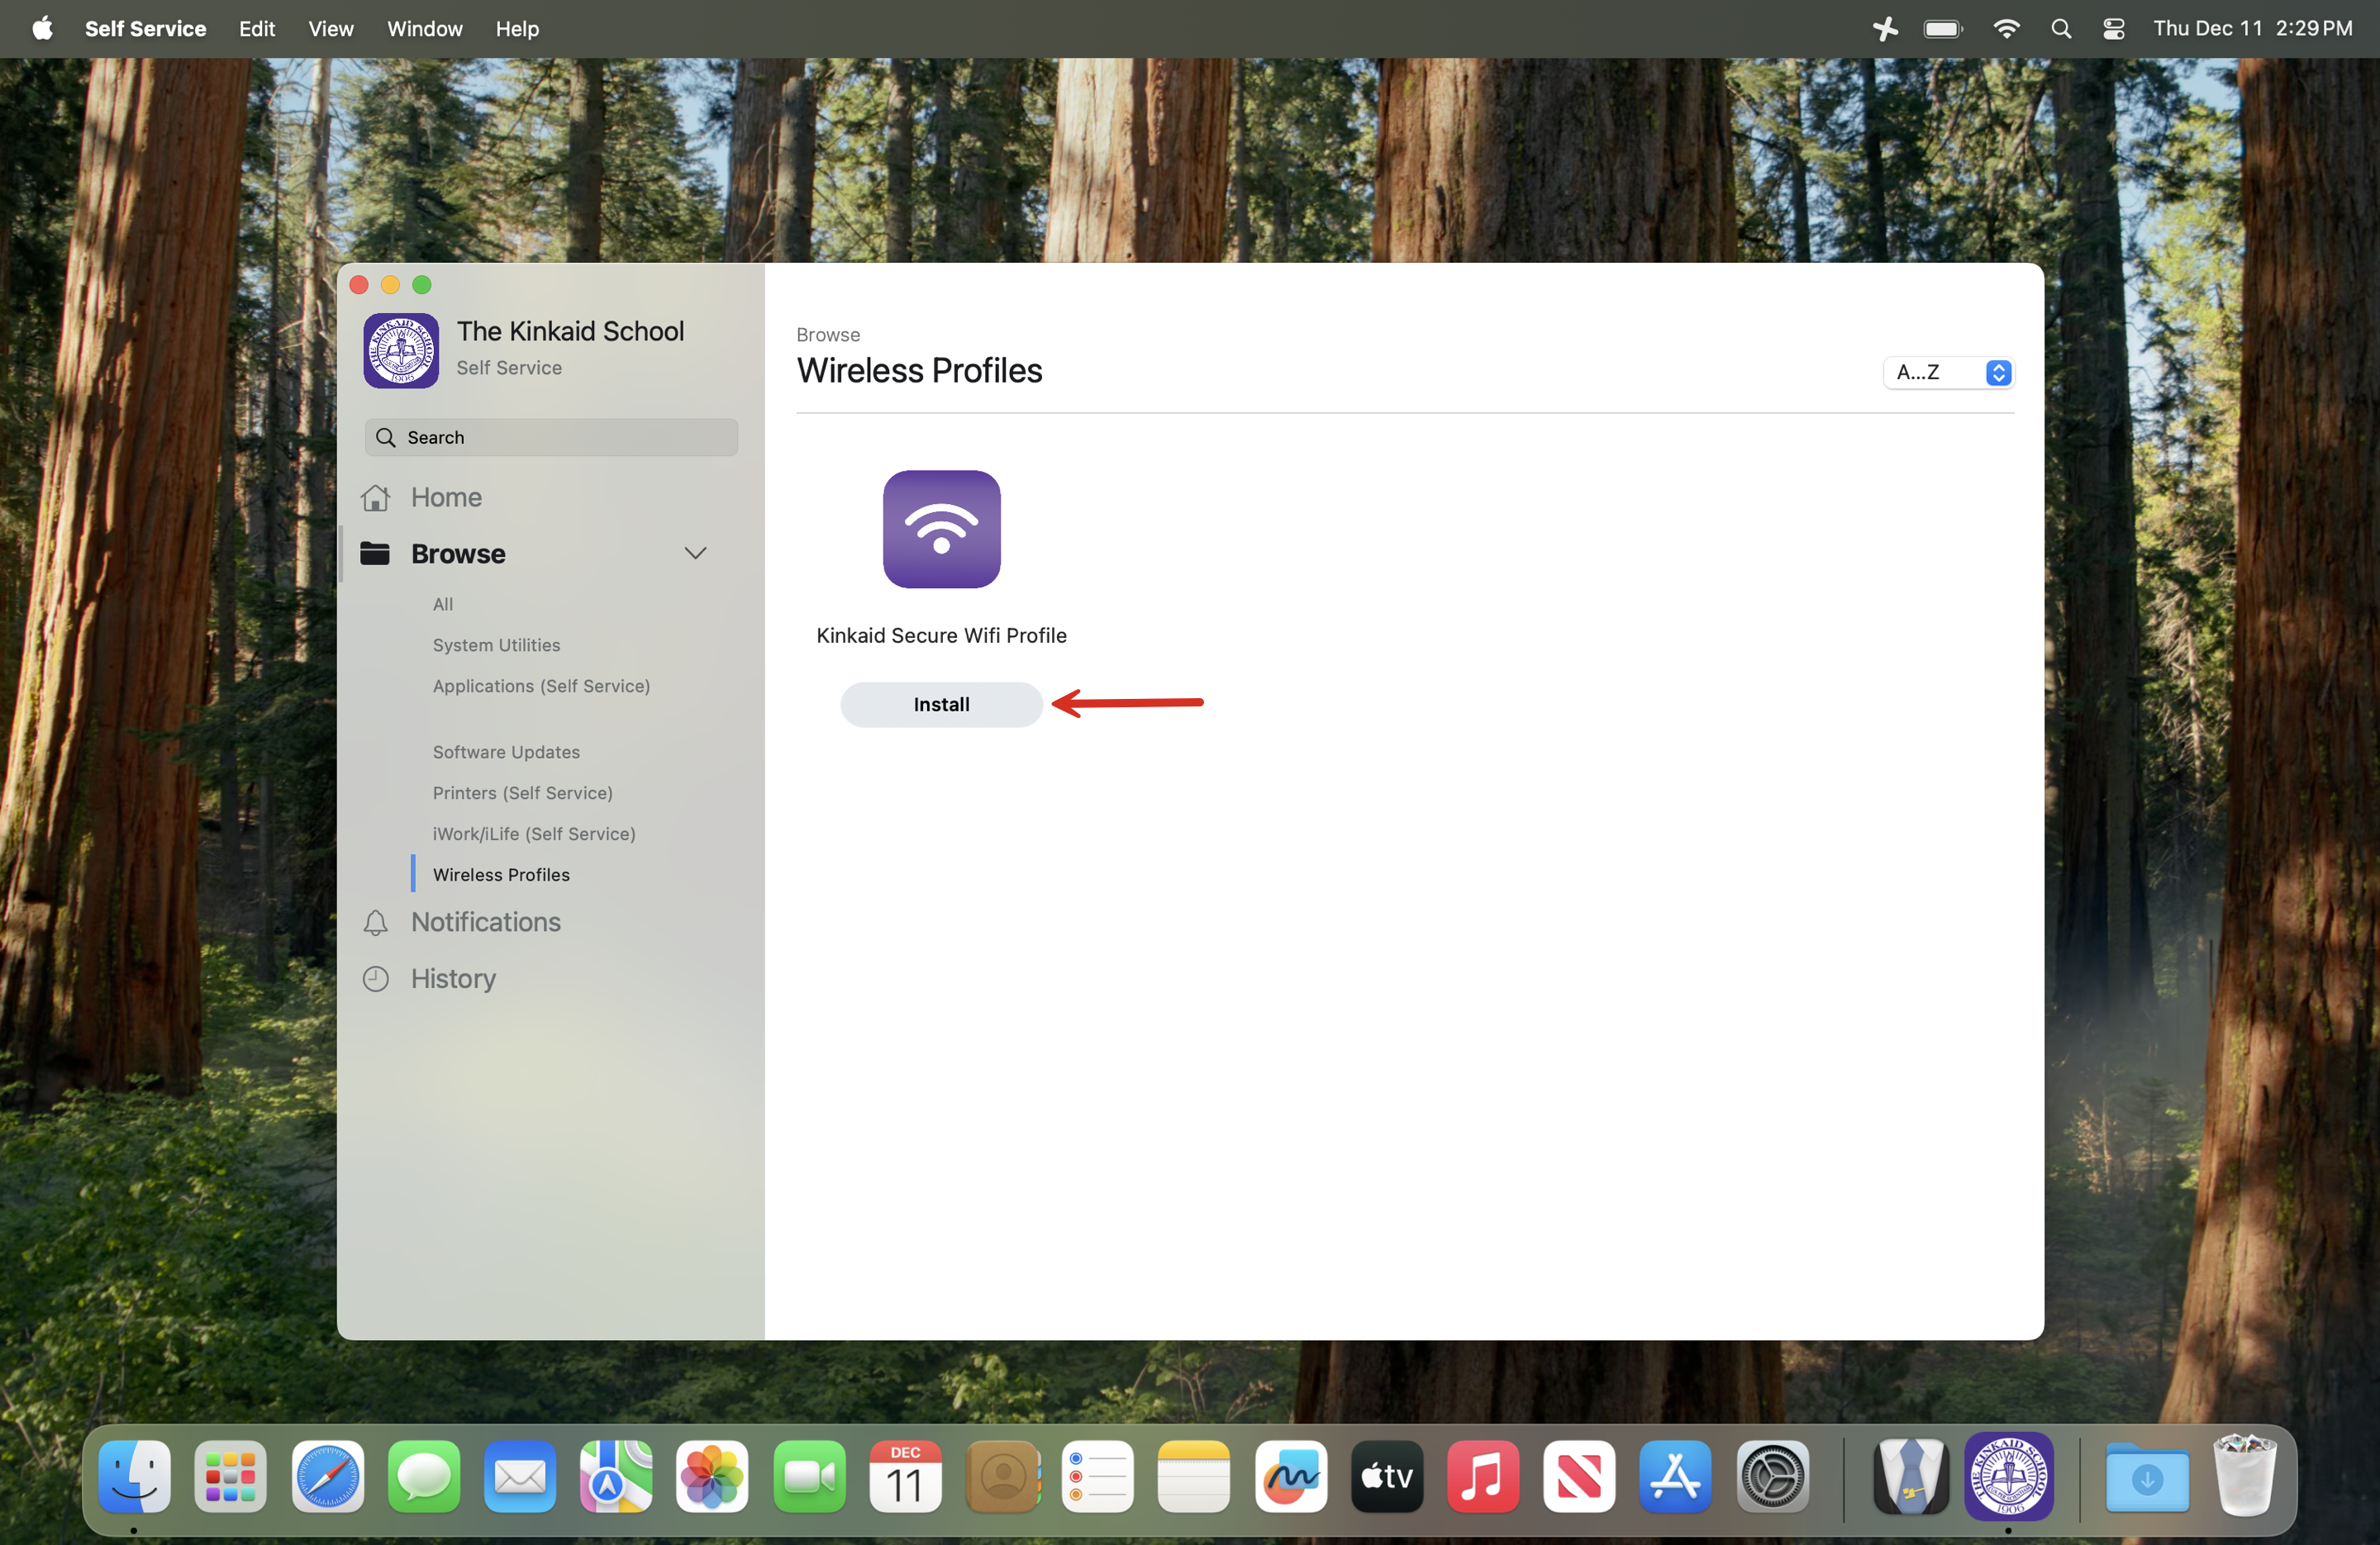This screenshot has width=2380, height=1545.
Task: Click the Wi-Fi status icon
Action: tap(2005, 29)
